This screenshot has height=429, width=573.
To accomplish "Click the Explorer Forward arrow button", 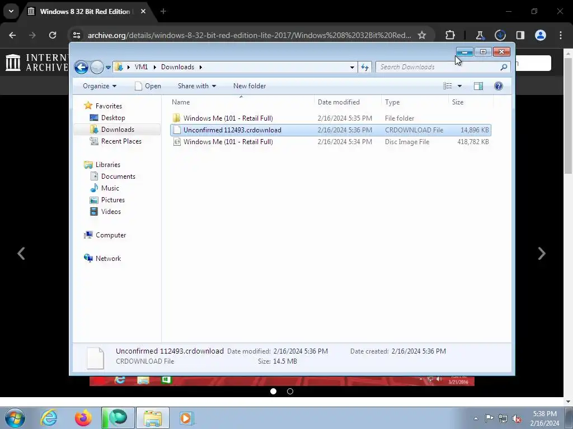I will coord(97,67).
